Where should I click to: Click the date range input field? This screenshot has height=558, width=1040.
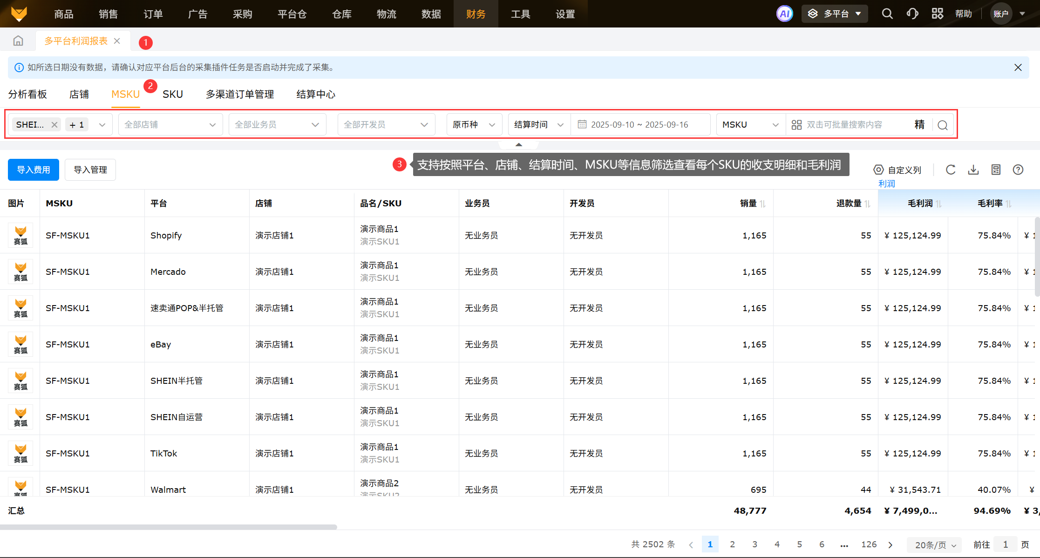click(639, 125)
